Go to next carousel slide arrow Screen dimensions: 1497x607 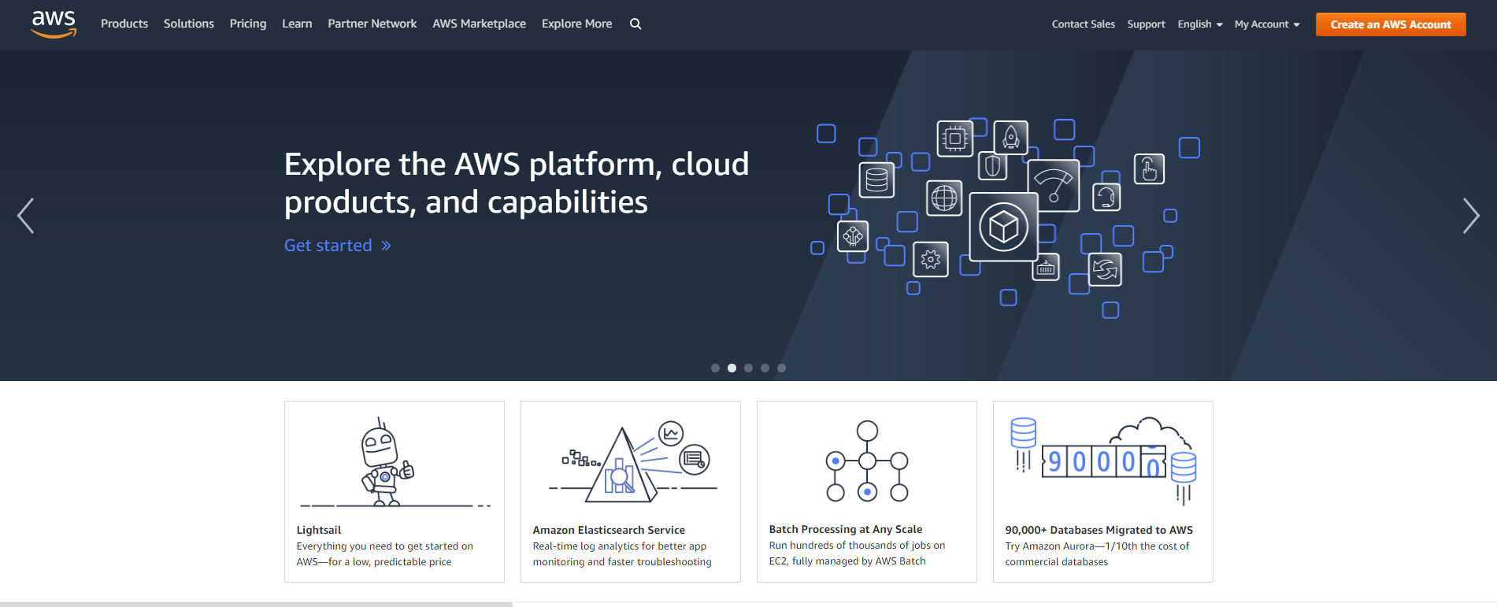click(x=1471, y=216)
